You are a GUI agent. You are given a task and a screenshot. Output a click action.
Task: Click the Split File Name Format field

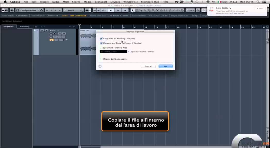coord(113,52)
